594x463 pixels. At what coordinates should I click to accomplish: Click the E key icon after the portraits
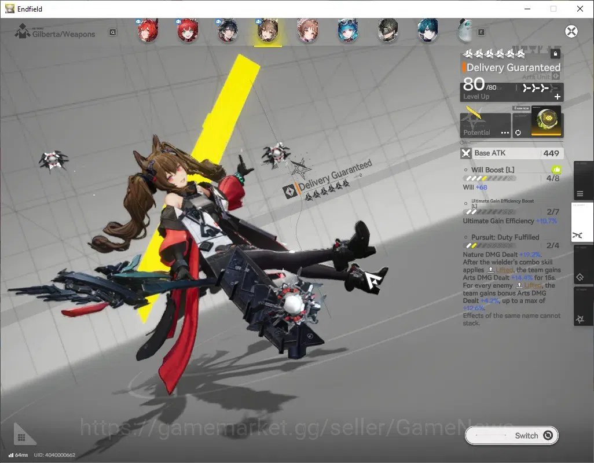[x=481, y=32]
